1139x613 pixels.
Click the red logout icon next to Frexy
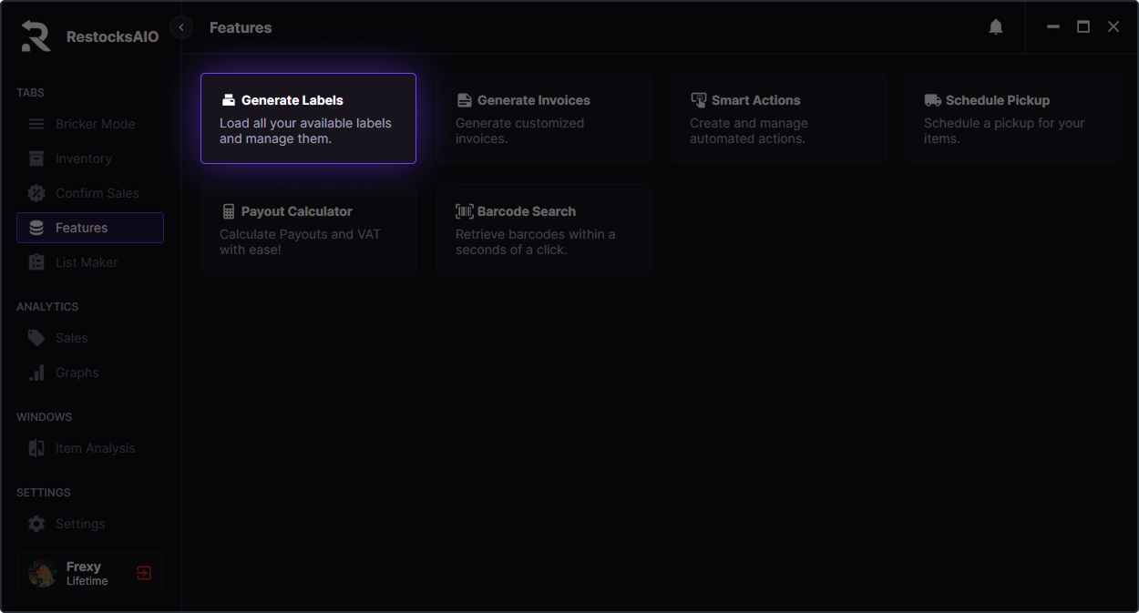point(144,573)
